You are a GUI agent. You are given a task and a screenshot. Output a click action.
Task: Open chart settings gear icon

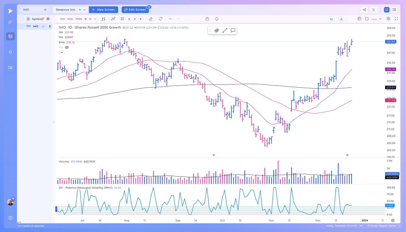click(x=388, y=19)
